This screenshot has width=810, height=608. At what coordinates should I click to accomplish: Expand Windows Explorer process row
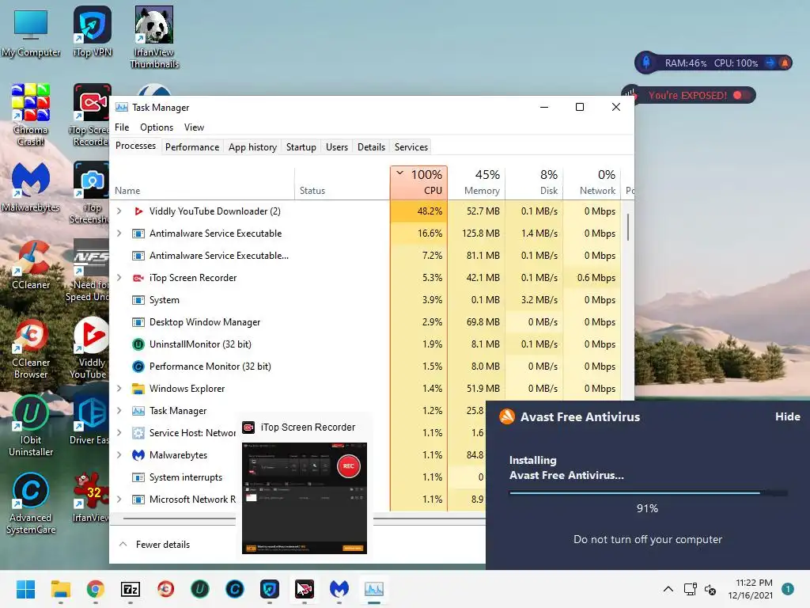click(119, 388)
